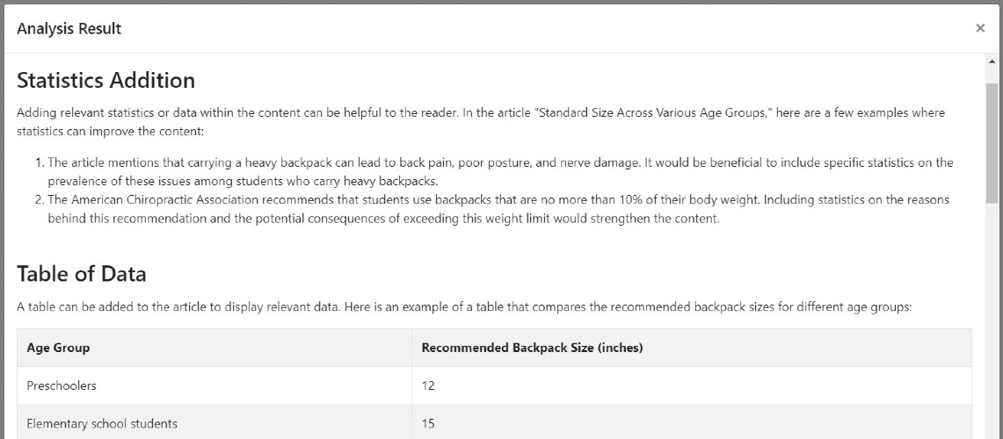
Task: Click the vertical scrollbar thumb
Action: (x=992, y=142)
